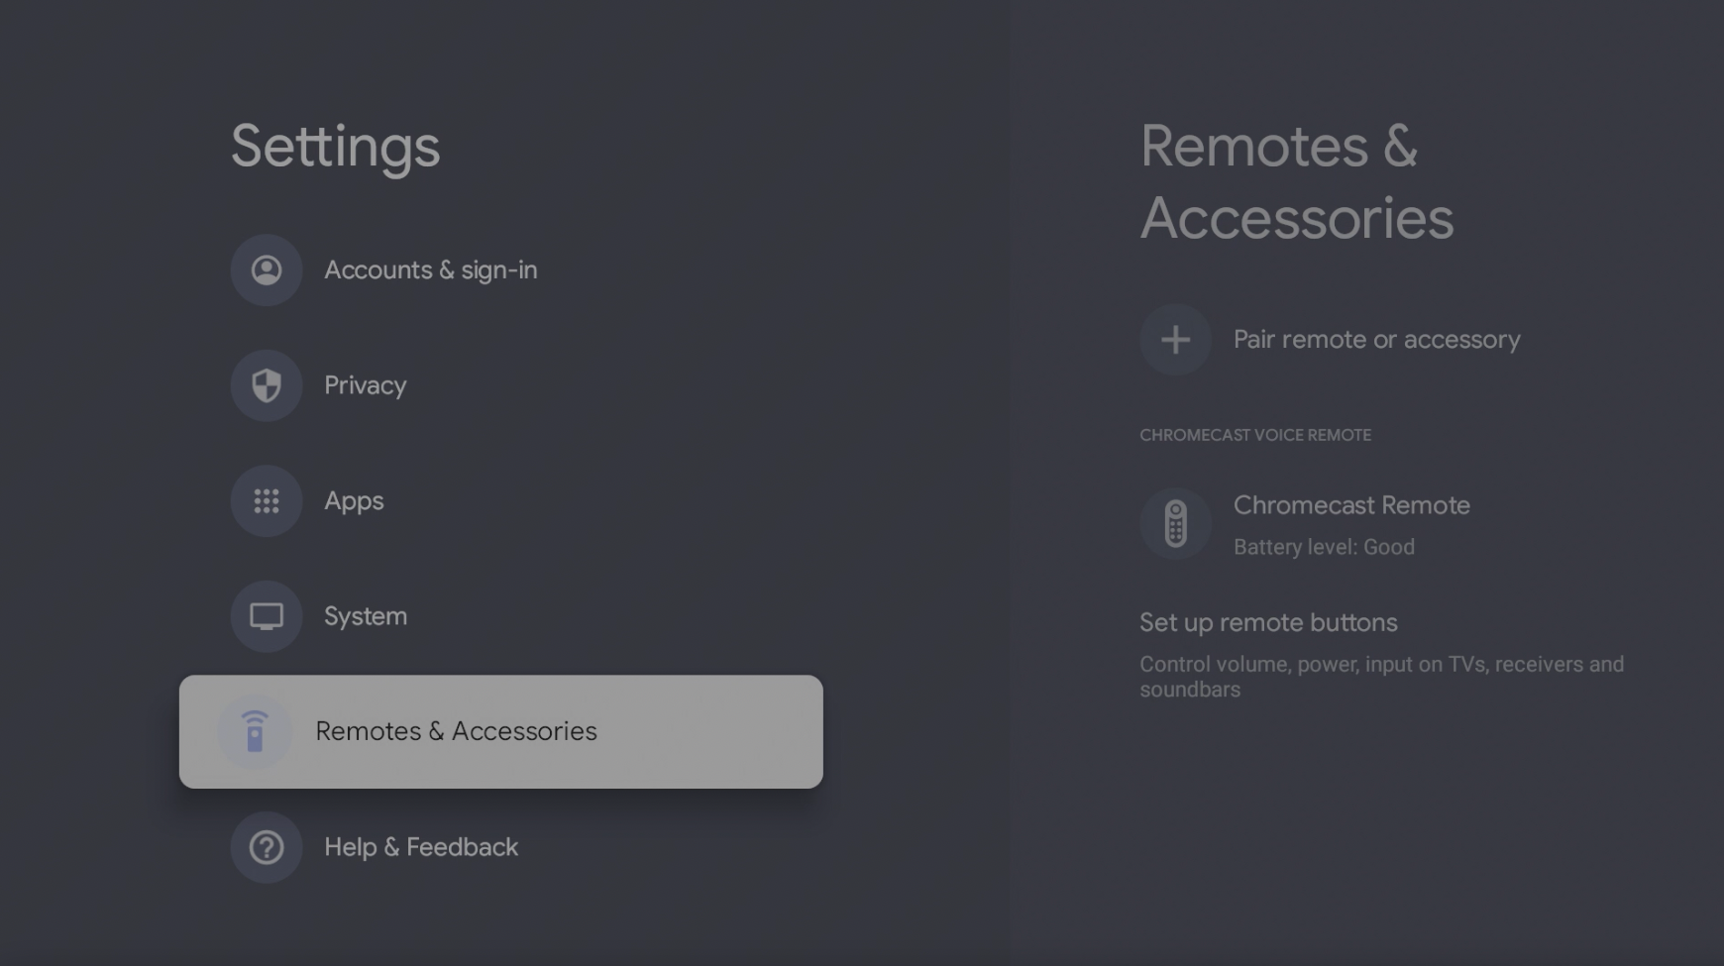1724x966 pixels.
Task: Select the Chromecast Remote device icon
Action: pyautogui.click(x=1176, y=523)
